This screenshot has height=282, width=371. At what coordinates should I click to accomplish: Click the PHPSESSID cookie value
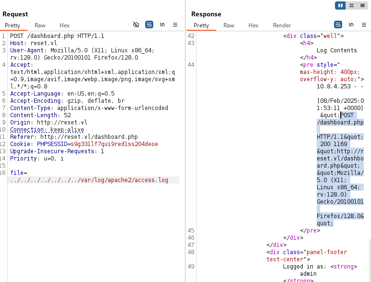click(114, 144)
